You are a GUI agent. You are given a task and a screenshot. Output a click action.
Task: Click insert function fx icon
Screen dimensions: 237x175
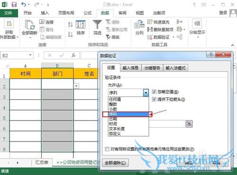click(x=73, y=55)
